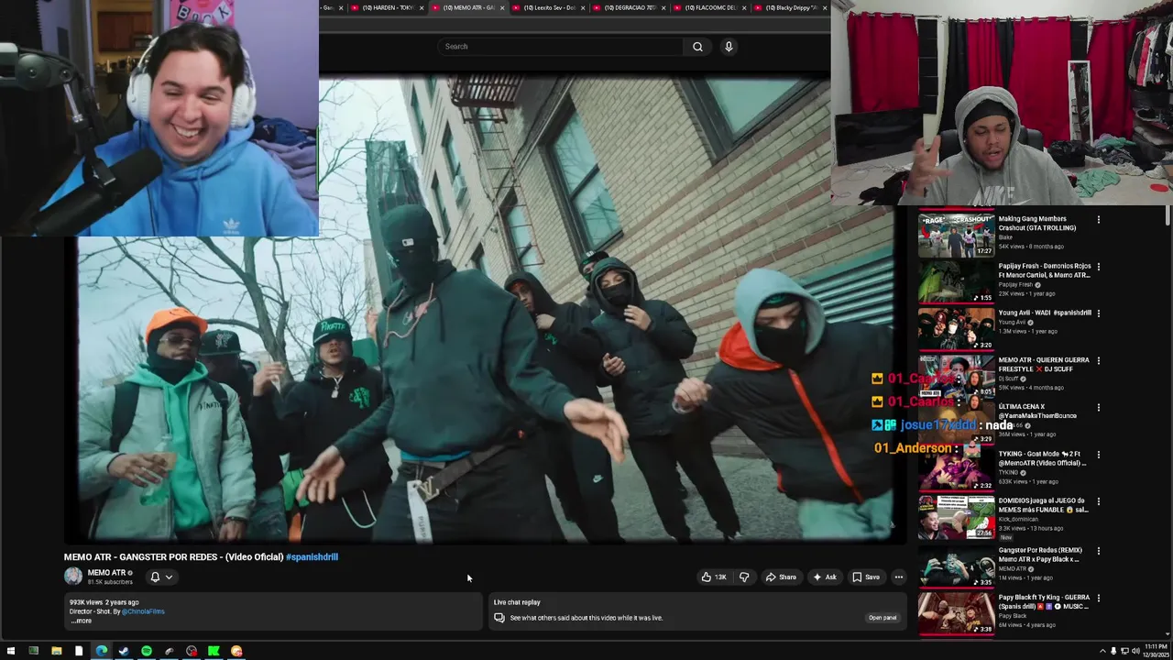Open Spotify from the taskbar
Viewport: 1173px width, 660px height.
[x=147, y=651]
